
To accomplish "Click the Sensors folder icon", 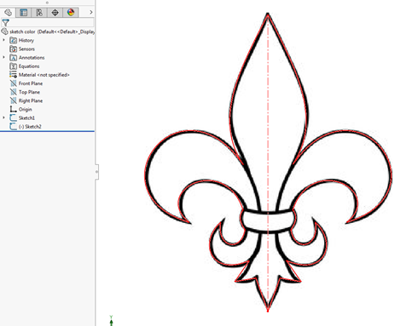I will [x=14, y=49].
